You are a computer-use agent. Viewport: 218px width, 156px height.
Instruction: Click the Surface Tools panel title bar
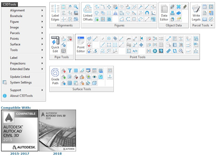[x=82, y=89]
